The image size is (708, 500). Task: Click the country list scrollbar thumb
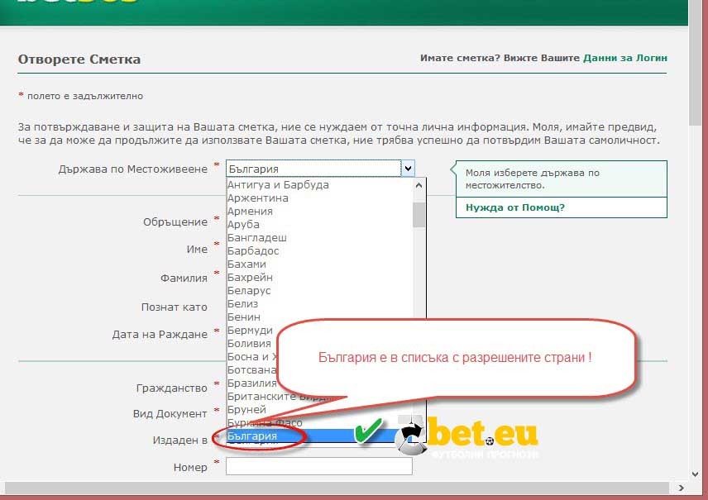419,215
